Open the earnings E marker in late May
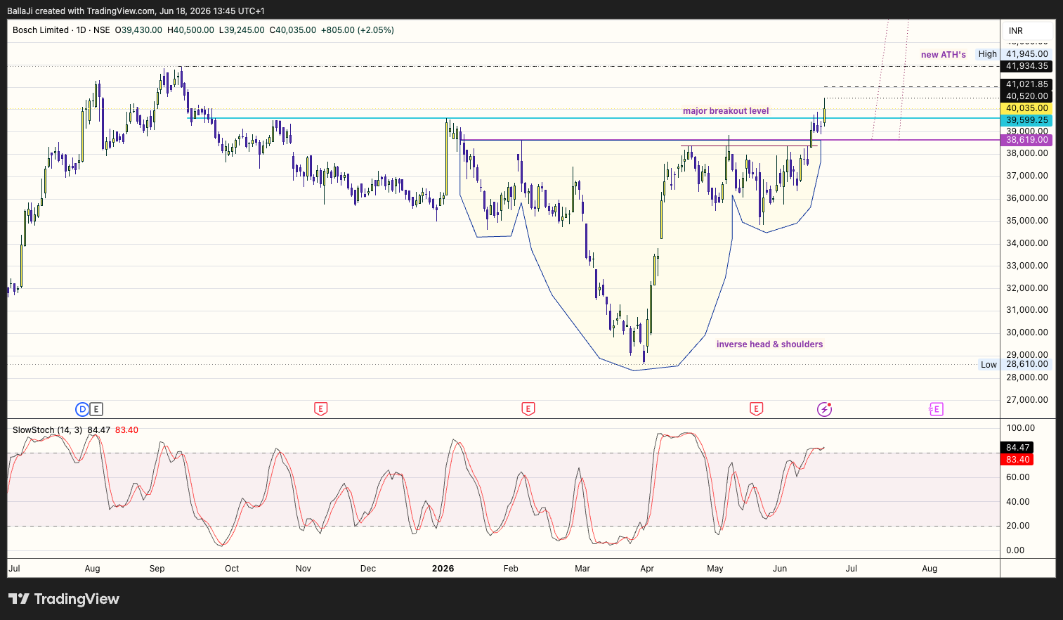The height and width of the screenshot is (620, 1063). click(x=756, y=409)
